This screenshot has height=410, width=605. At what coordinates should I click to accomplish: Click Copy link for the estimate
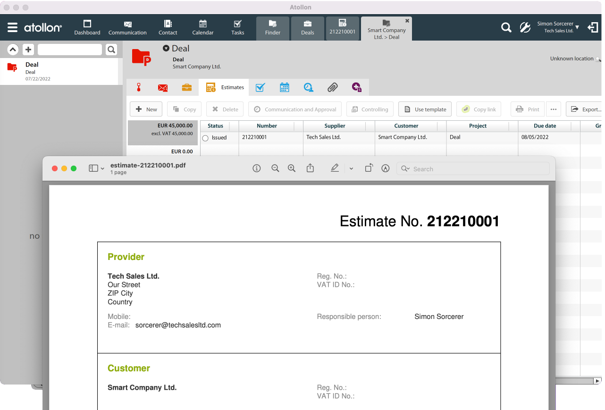(479, 109)
